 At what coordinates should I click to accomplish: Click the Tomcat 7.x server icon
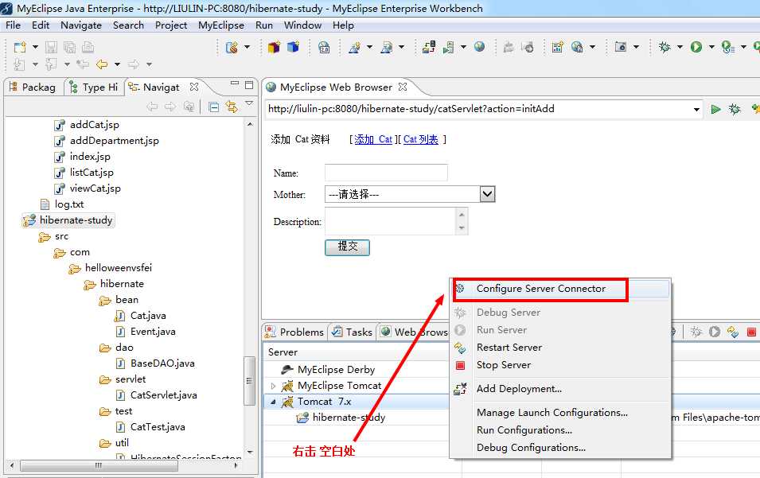(x=287, y=402)
